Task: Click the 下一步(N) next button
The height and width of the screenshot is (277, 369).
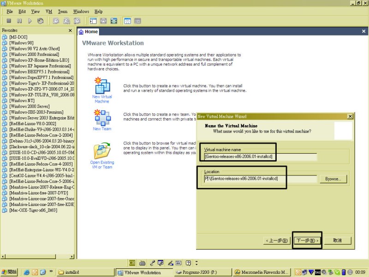Action: click(307, 241)
